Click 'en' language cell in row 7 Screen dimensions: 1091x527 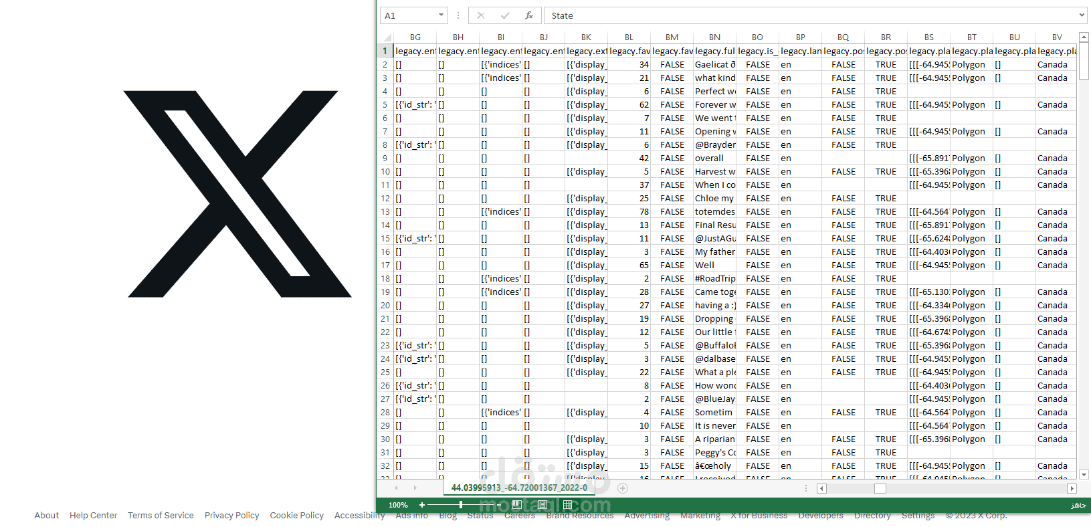click(800, 131)
